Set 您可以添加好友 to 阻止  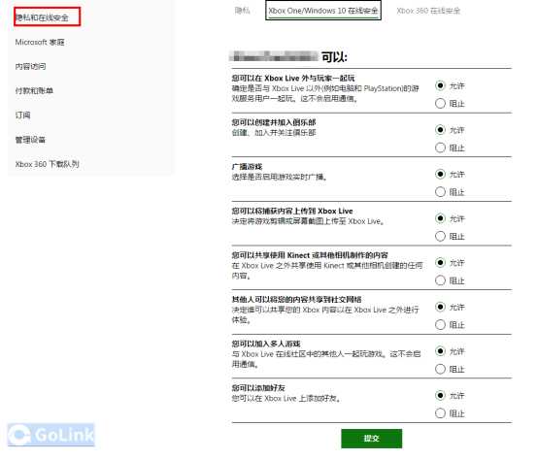click(440, 413)
